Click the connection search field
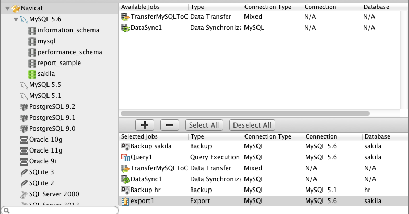Viewport: 409px width, 214px height. (x=60, y=210)
